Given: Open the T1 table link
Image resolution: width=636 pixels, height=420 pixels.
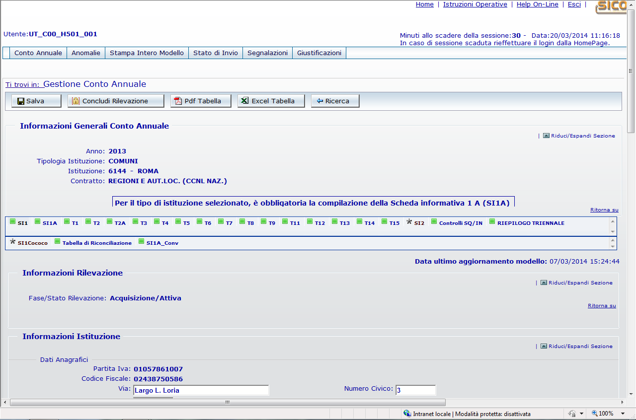Looking at the screenshot, I should click(x=75, y=223).
